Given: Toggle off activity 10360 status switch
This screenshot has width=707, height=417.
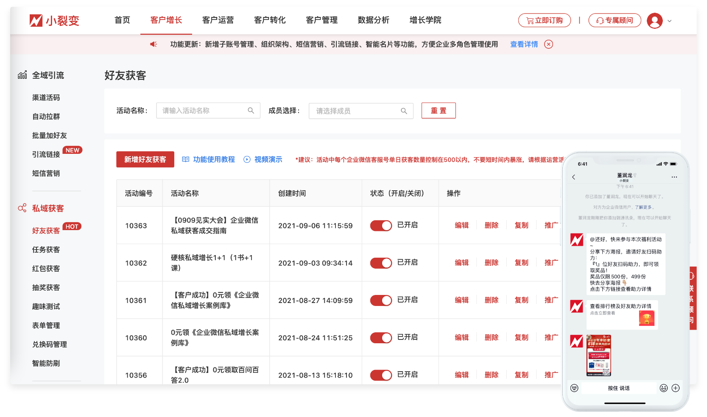Looking at the screenshot, I should point(381,337).
